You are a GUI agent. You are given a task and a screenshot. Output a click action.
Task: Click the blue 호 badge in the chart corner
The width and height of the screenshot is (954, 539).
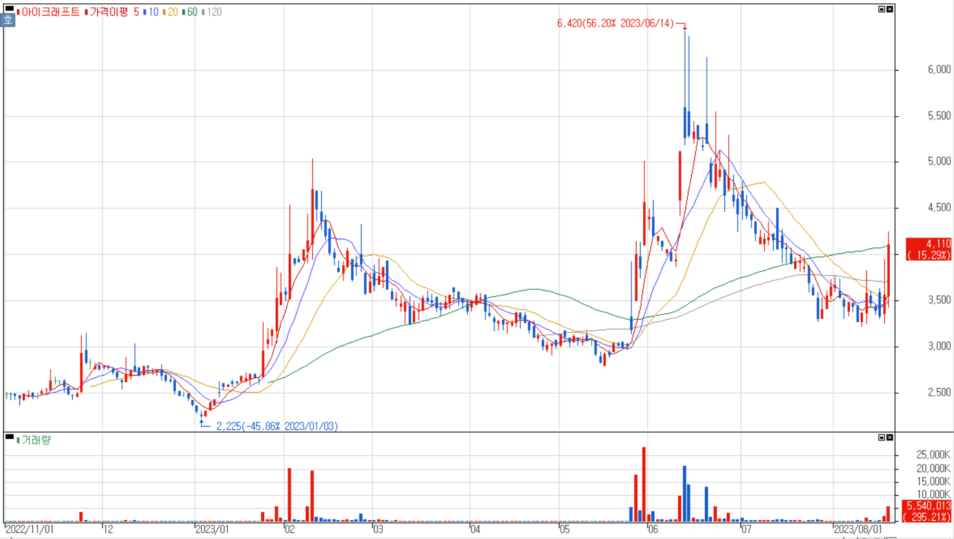8,20
